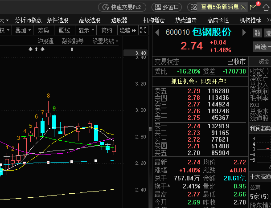The height and width of the screenshot is (208, 271).
Task: View the 查看5条新消息 new messages notice
Action: (x=220, y=7)
